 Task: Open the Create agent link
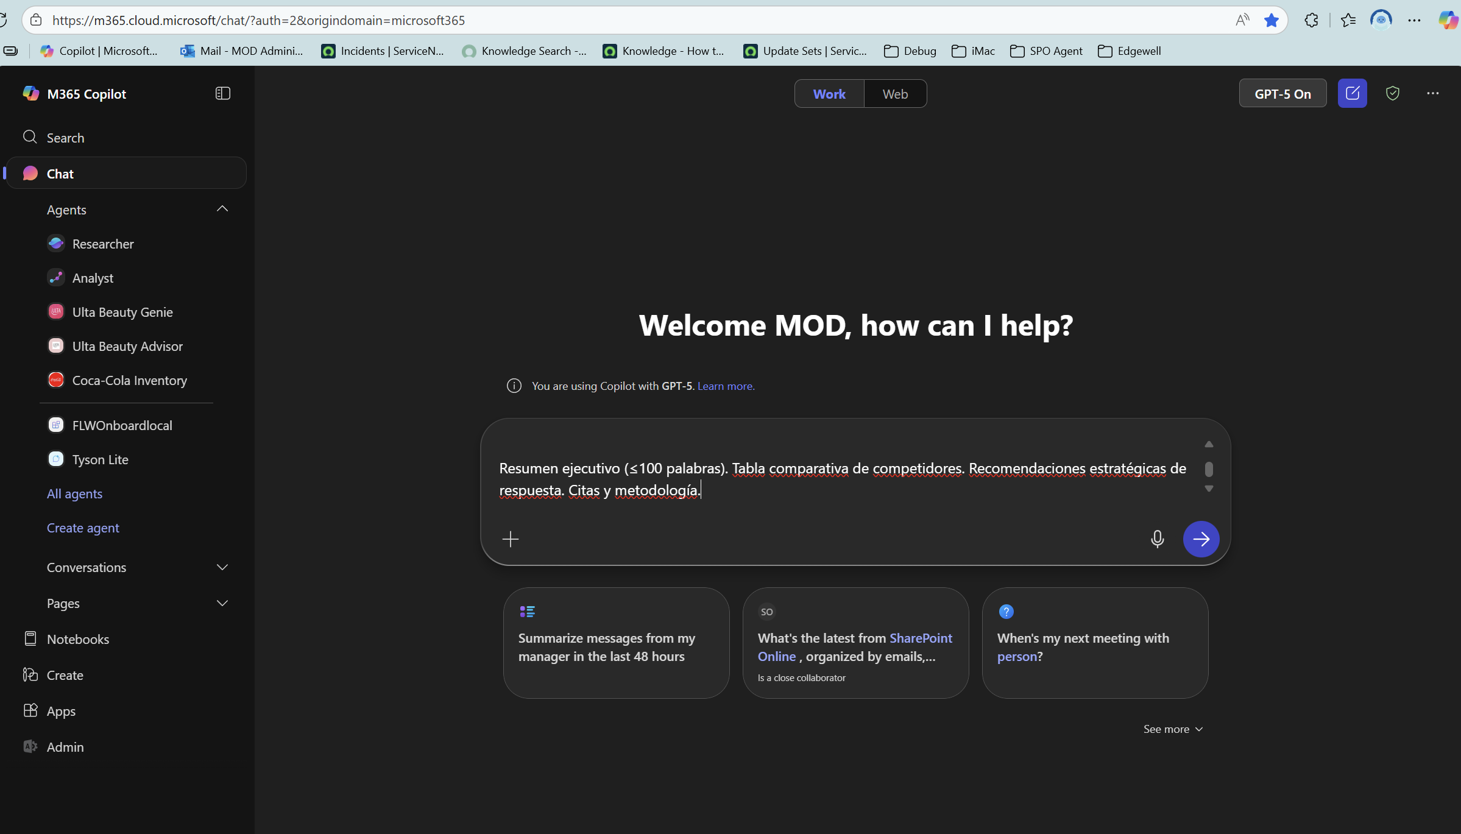click(82, 528)
